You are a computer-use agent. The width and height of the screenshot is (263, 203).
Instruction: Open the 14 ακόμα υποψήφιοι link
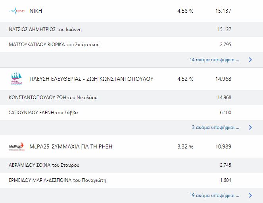214,60
